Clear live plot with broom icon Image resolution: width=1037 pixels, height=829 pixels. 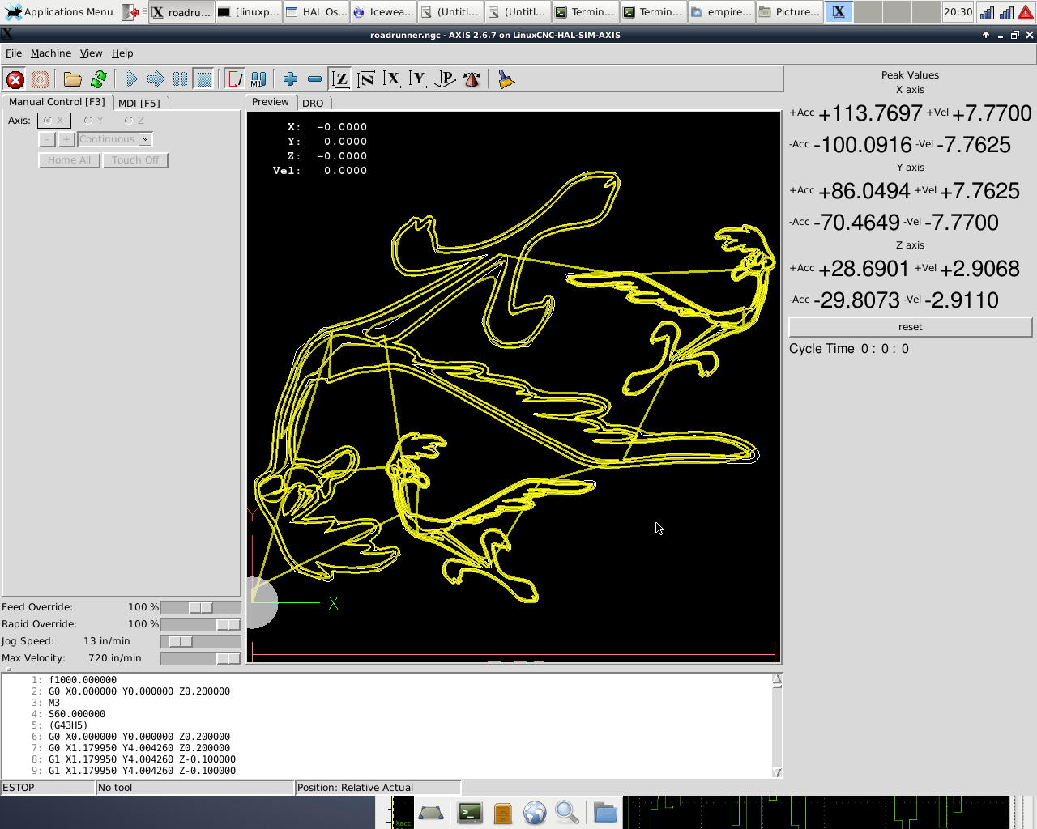coord(506,79)
